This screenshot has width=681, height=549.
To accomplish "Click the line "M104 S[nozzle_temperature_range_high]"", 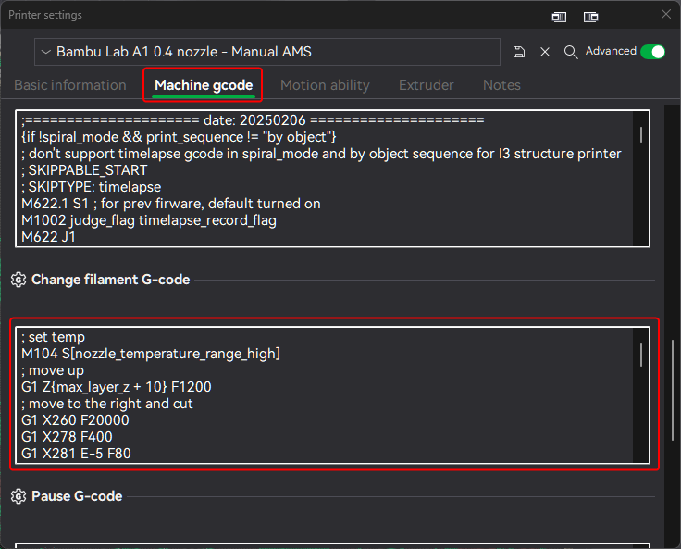I will tap(151, 354).
